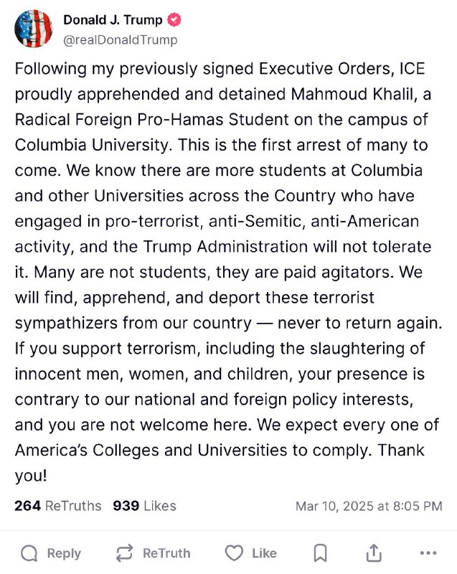Image resolution: width=457 pixels, height=574 pixels.
Task: Open Donald J. Trump's profile avatar
Action: tap(33, 29)
